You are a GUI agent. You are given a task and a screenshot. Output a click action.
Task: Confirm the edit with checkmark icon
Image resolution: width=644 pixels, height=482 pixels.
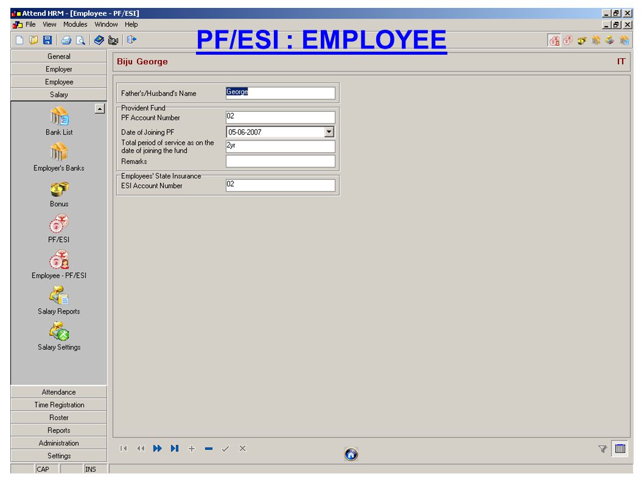point(225,449)
